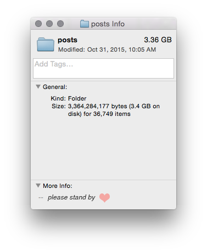Image resolution: width=207 pixels, height=250 pixels.
Task: Click the zoom button in title bar
Action: pos(60,24)
